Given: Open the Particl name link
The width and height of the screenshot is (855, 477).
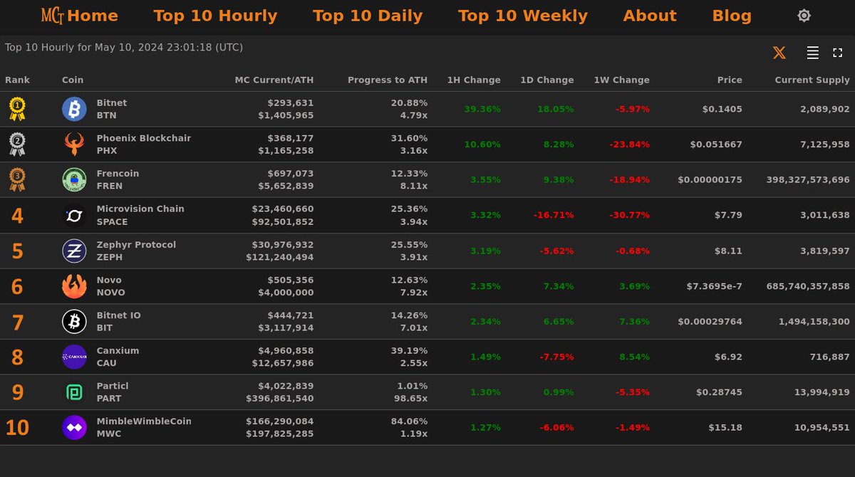Looking at the screenshot, I should [113, 386].
